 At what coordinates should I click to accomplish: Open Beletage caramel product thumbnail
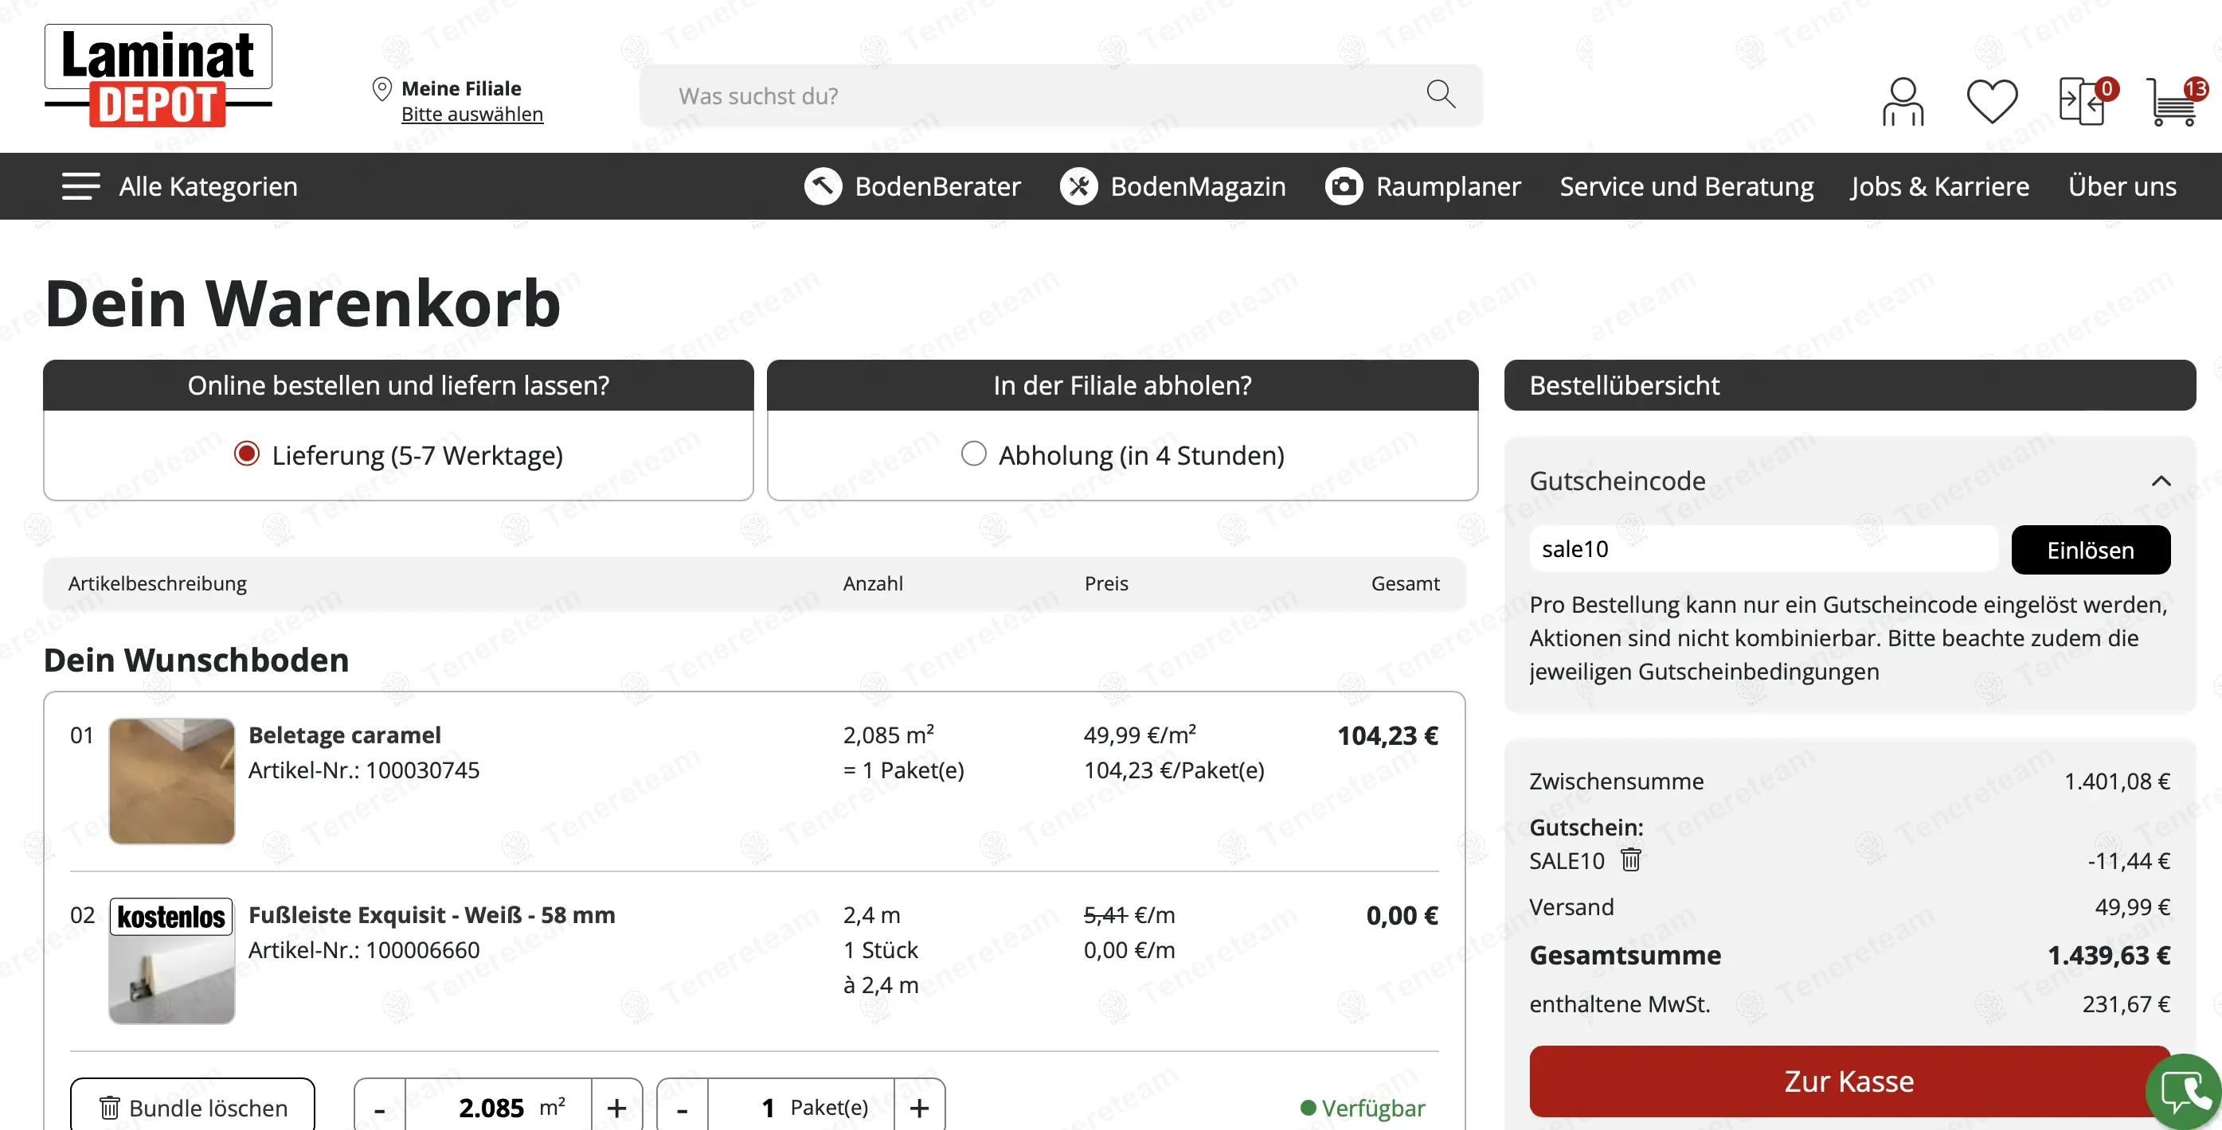[x=172, y=781]
